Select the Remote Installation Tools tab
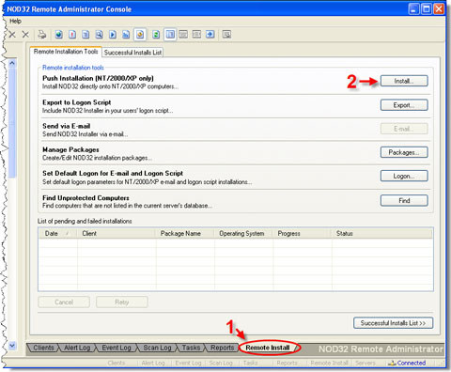The width and height of the screenshot is (451, 372). pos(66,52)
